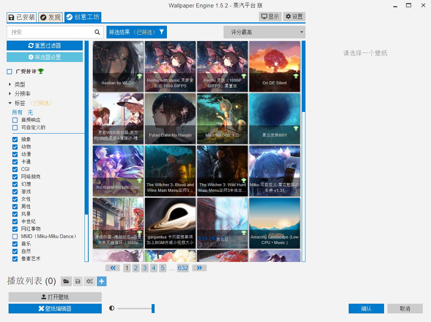Viewport: 431px width, 322px height.
Task: Switch to the 发现 tab
Action: click(50, 16)
